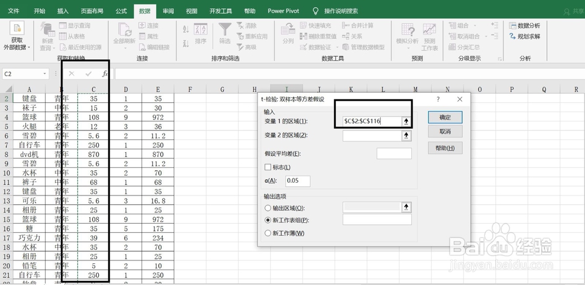
Task: Click 高级 filter option
Action: click(247, 47)
